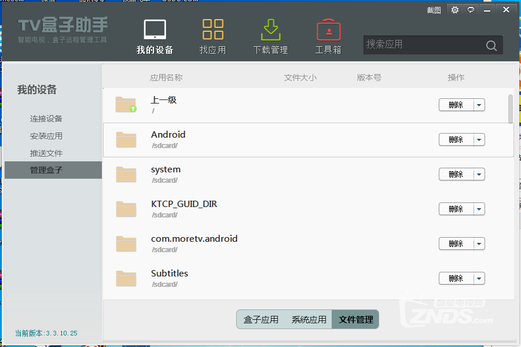Expand dropdown arrow on the KTCP_GUID_DIR row
Screen dimensions: 521x347
pyautogui.click(x=479, y=209)
